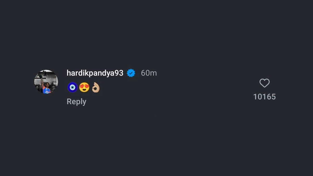The height and width of the screenshot is (176, 313).
Task: Click the evil eye emoji
Action: (x=72, y=87)
